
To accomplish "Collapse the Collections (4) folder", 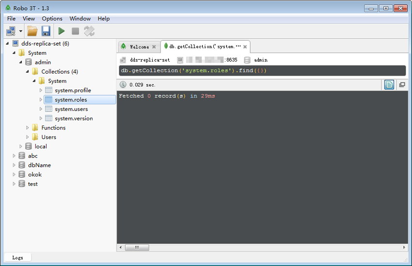I will [x=27, y=72].
